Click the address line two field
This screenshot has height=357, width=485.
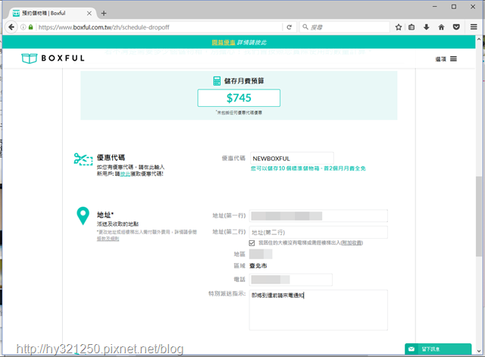click(x=318, y=233)
